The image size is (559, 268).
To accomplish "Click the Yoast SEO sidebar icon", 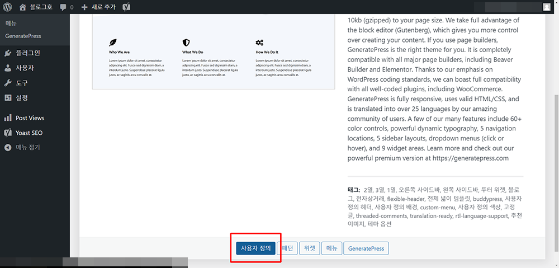I will (8, 133).
